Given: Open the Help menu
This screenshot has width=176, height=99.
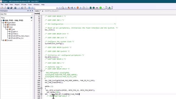Looking at the screenshot, I should (43, 5).
